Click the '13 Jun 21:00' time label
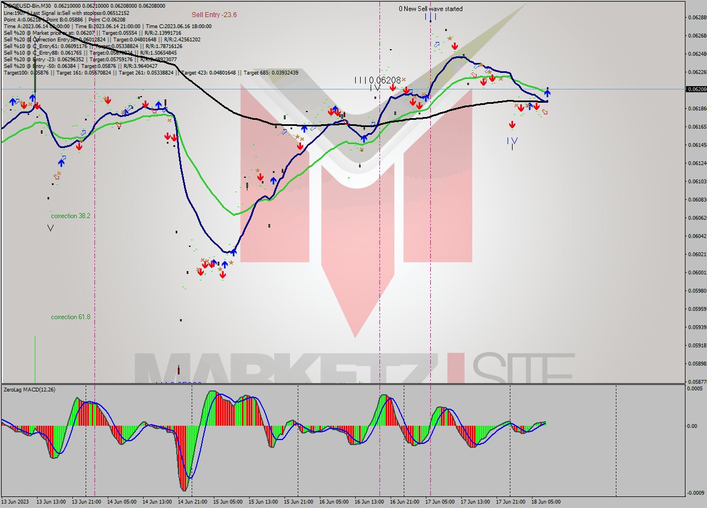Image resolution: width=707 pixels, height=508 pixels. 86,502
